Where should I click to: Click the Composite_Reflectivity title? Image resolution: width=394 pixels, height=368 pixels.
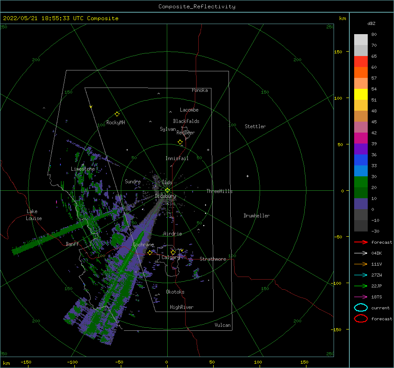pos(197,7)
